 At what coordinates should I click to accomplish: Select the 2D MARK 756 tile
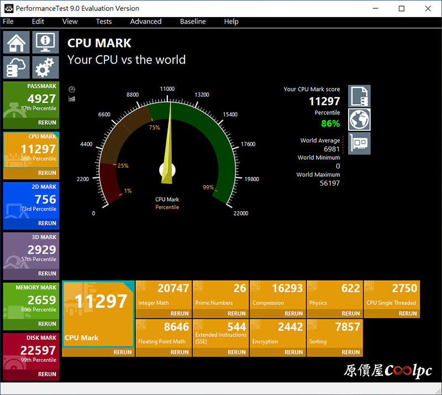point(31,200)
